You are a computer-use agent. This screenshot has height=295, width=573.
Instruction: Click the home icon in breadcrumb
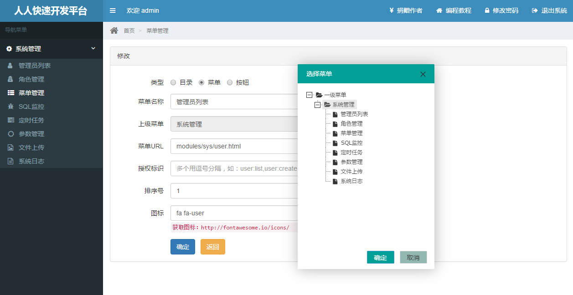[114, 31]
